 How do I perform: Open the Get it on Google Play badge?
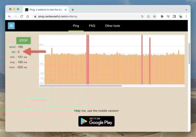(96, 121)
